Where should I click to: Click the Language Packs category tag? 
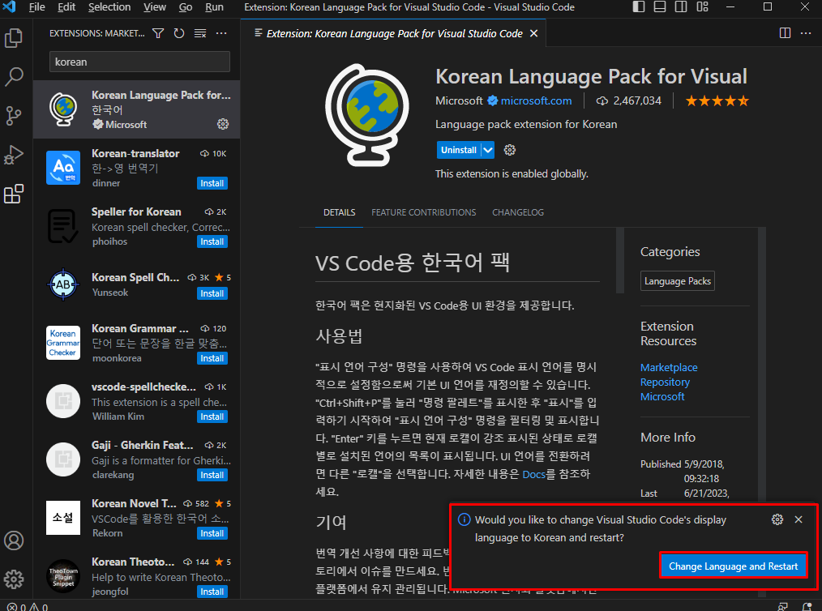coord(678,281)
